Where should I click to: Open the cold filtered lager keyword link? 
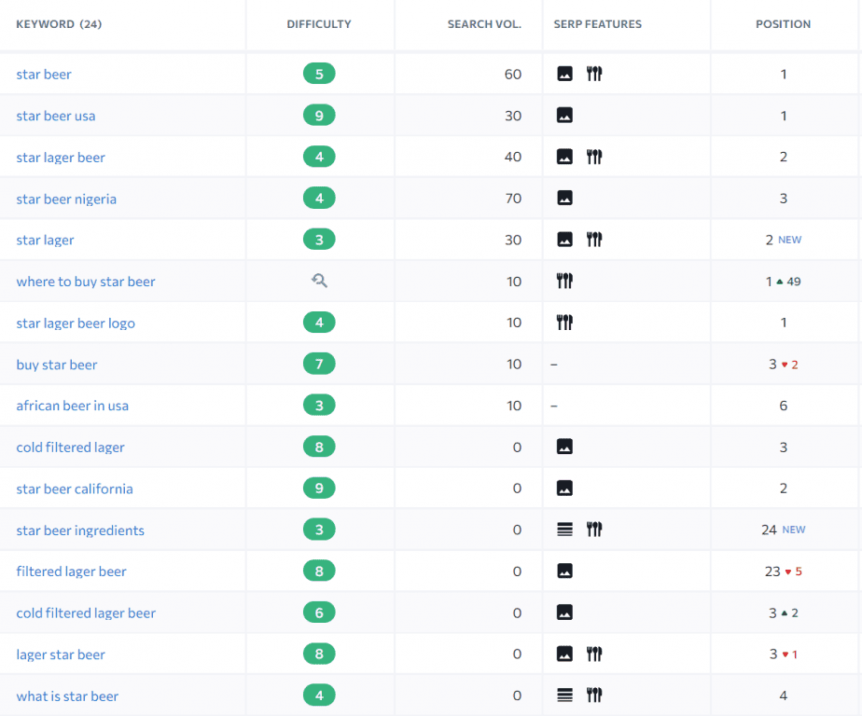[70, 447]
